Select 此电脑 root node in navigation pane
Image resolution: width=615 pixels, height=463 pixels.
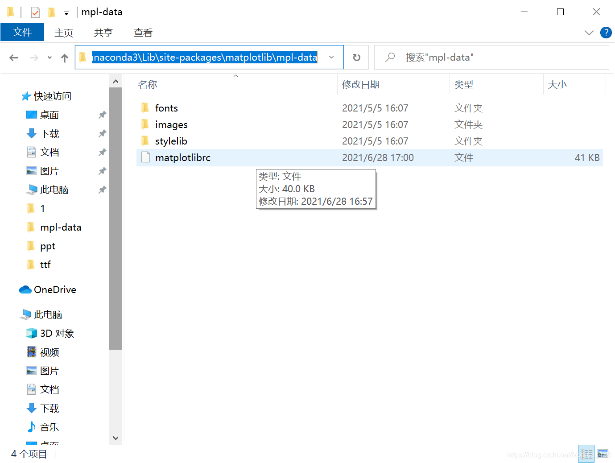point(48,315)
